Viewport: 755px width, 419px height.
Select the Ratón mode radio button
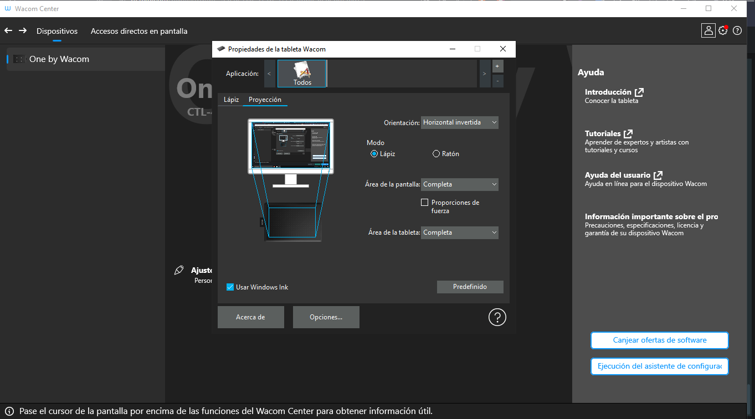point(436,154)
